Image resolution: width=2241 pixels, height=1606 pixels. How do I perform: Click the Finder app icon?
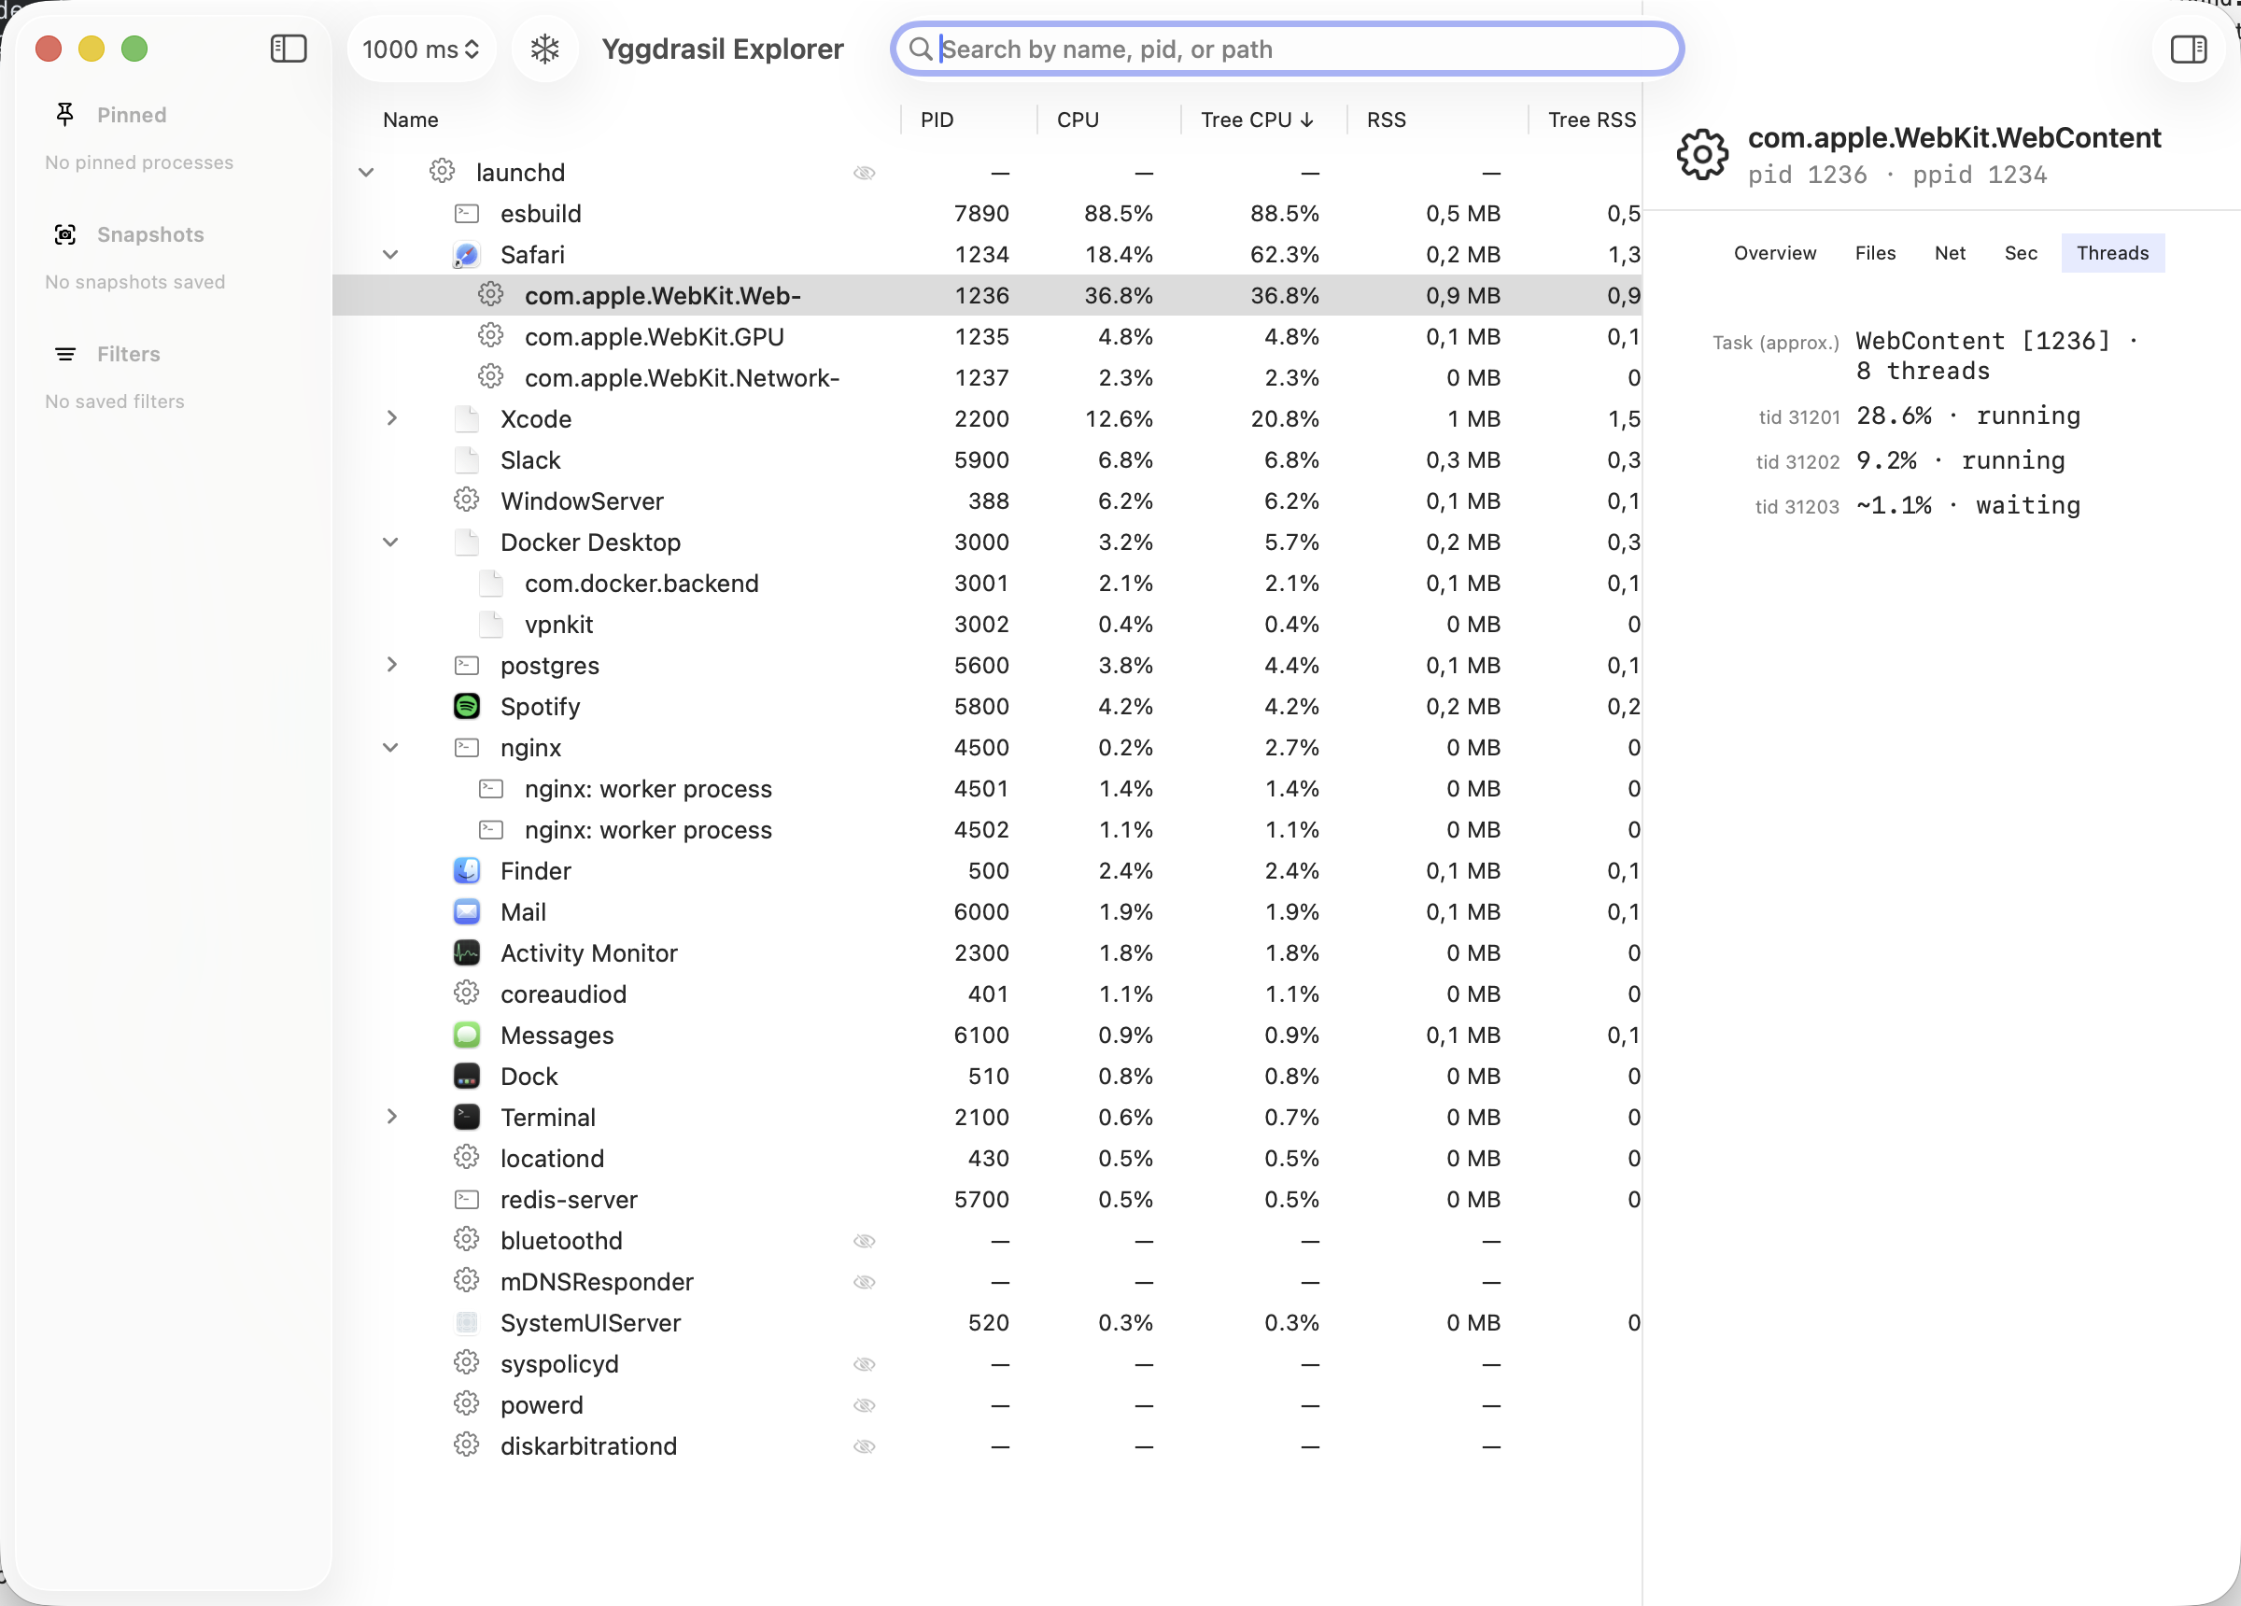pos(466,871)
